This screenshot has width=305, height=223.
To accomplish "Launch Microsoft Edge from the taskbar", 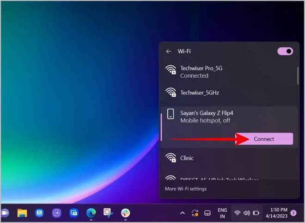I will click(91, 213).
